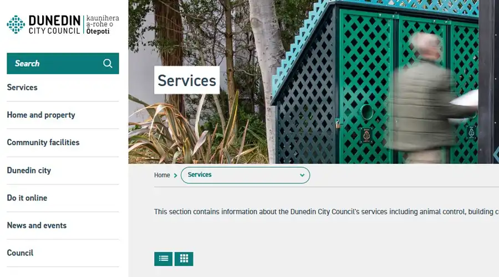Switch to list view layout
The width and height of the screenshot is (499, 277).
(163, 259)
